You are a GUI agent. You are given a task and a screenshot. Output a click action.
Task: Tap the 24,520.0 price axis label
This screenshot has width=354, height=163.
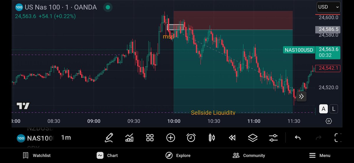pos(328,87)
